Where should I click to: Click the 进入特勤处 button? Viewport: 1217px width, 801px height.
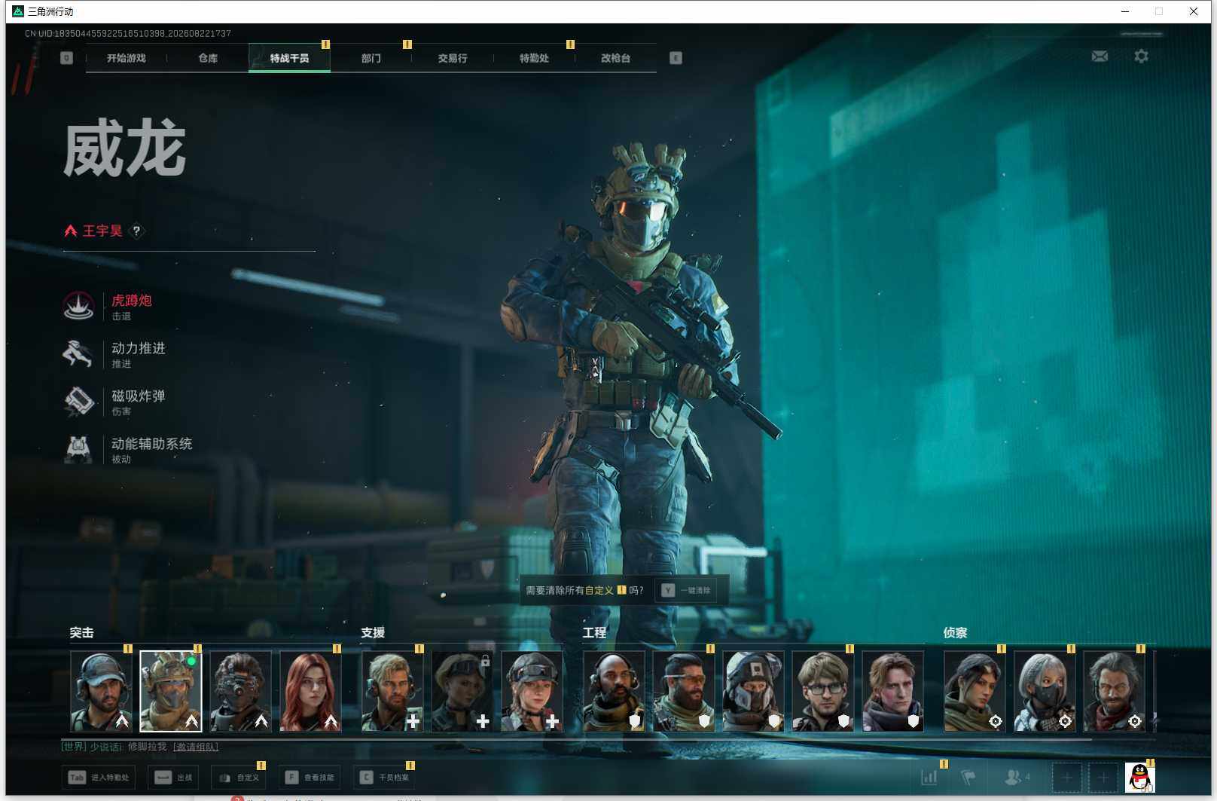99,777
